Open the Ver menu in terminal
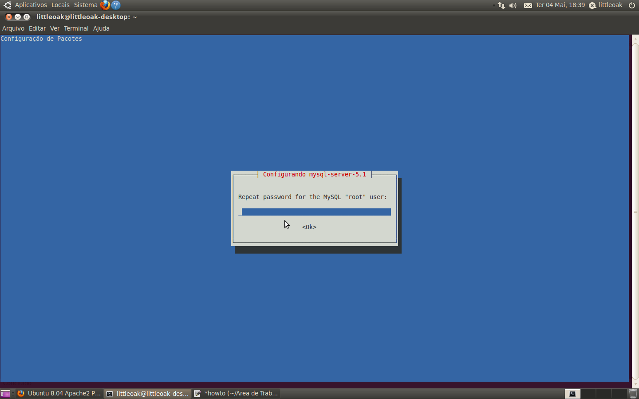The width and height of the screenshot is (639, 399). coord(55,28)
